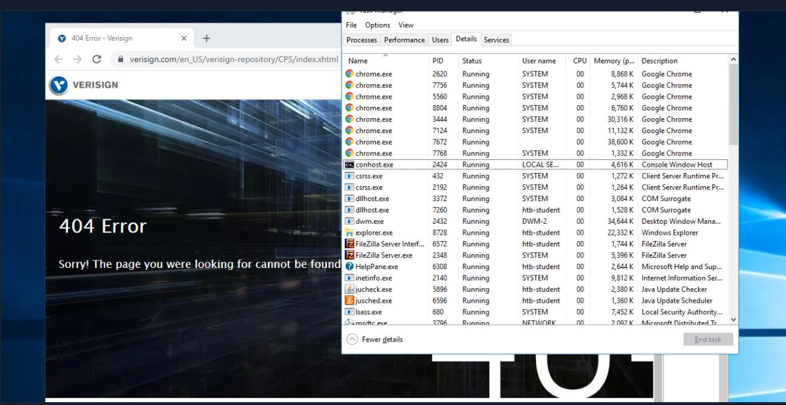Choose the Chrome icon for process 7768
Screen dimensions: 786x405
[x=350, y=153]
